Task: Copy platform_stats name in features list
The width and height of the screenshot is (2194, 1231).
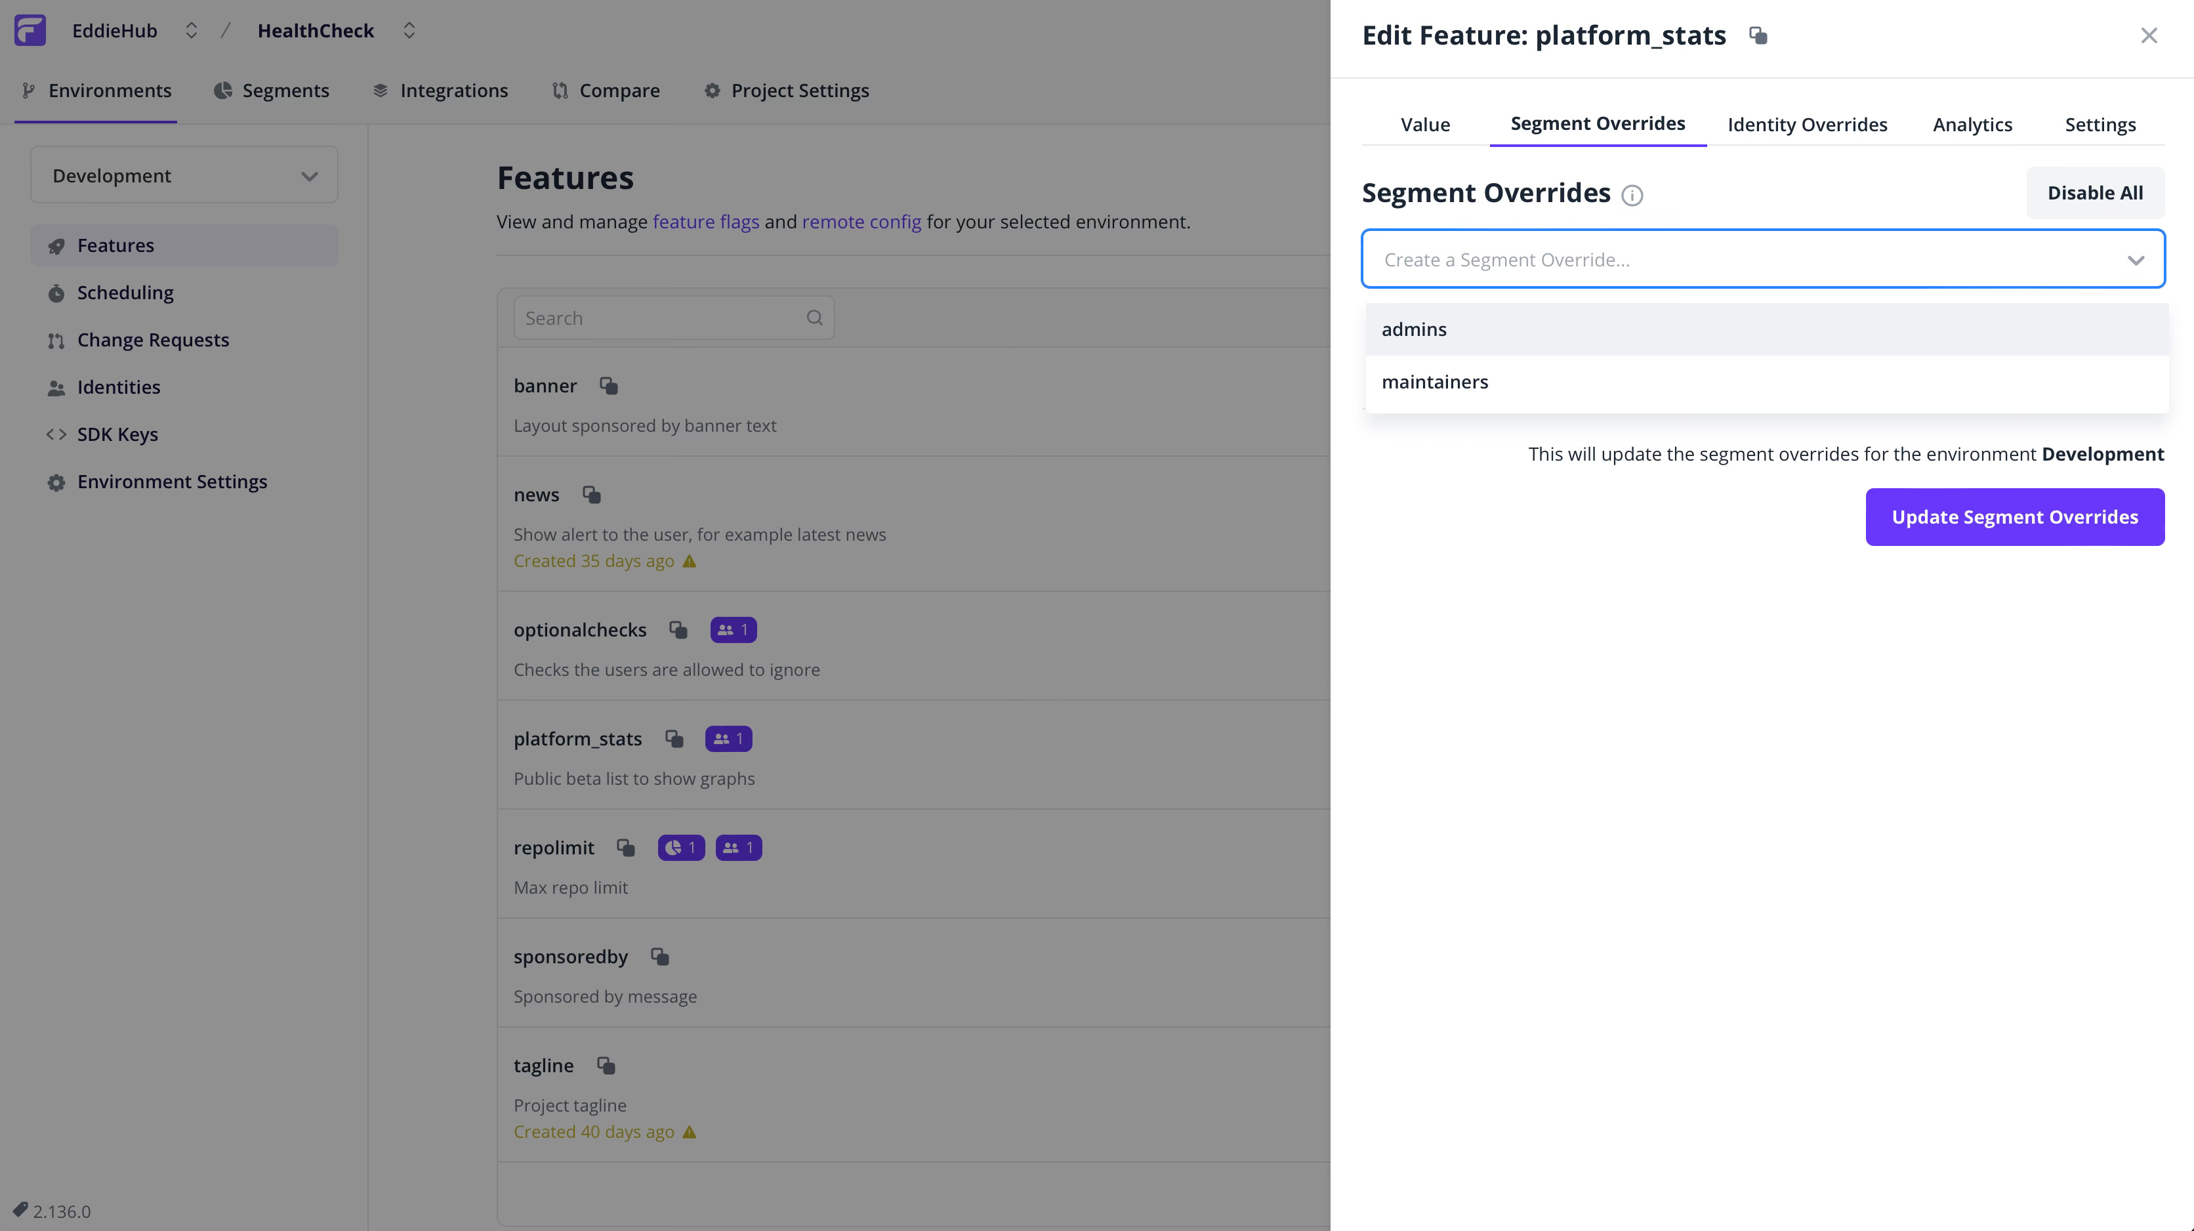Action: tap(674, 739)
